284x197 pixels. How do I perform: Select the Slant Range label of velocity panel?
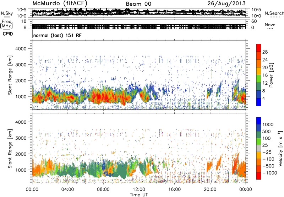[10, 149]
